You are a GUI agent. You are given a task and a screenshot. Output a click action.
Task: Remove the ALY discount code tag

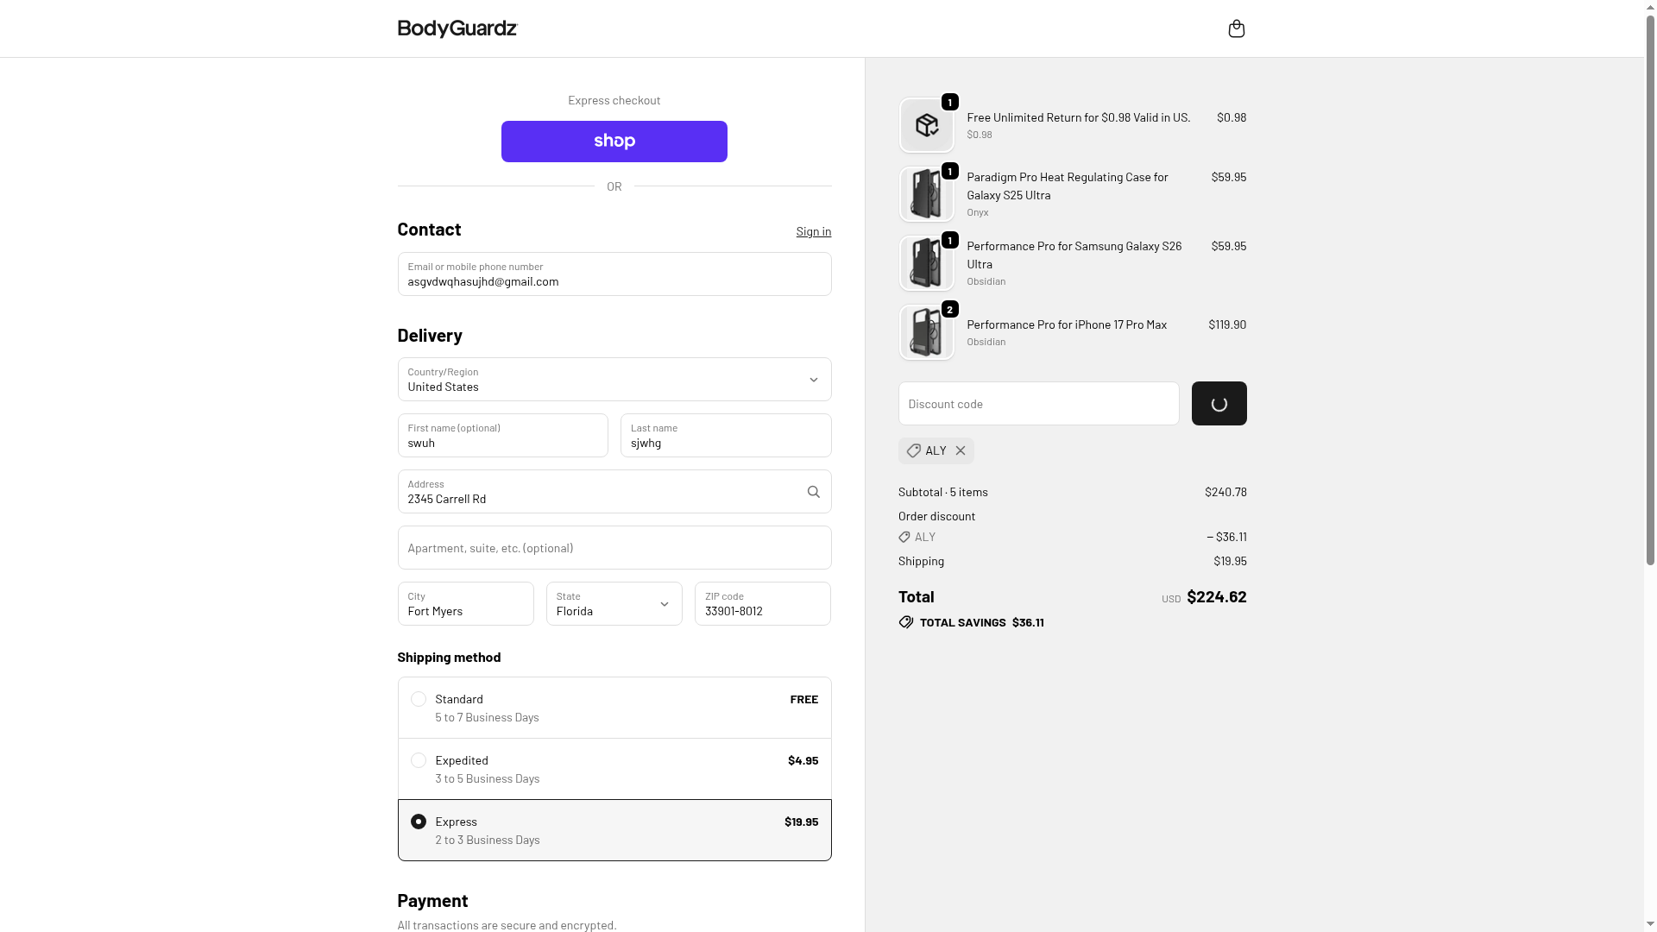[961, 450]
